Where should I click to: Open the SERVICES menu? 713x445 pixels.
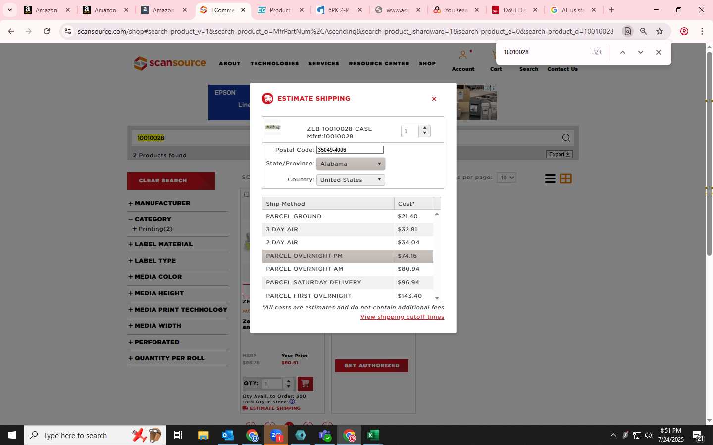(x=324, y=63)
